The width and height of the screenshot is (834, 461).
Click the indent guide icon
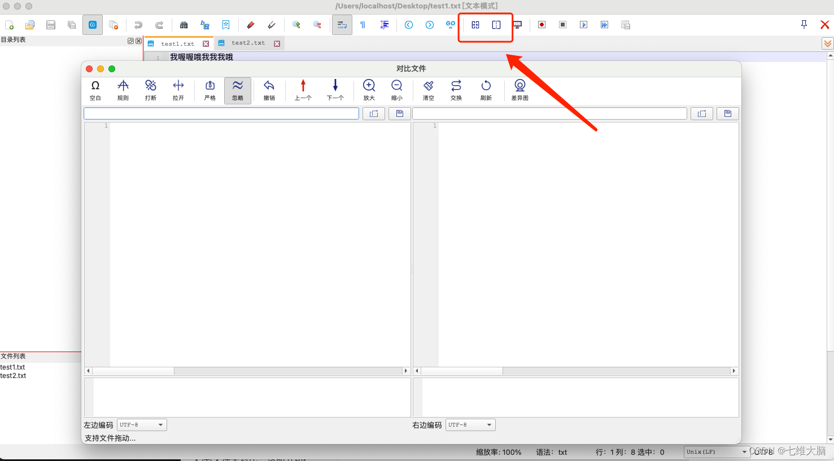(x=385, y=25)
